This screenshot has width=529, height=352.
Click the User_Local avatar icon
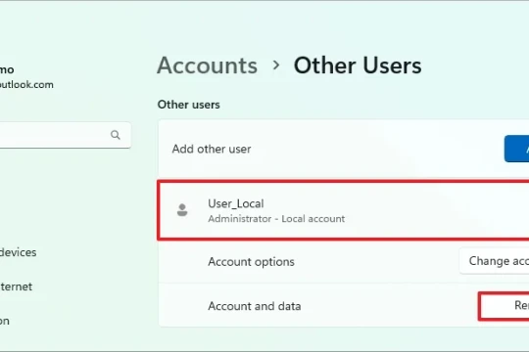[x=182, y=210]
